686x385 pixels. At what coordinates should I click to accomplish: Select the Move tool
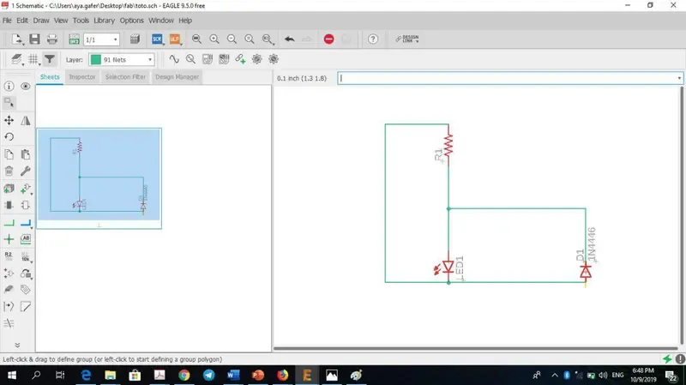pyautogui.click(x=9, y=120)
